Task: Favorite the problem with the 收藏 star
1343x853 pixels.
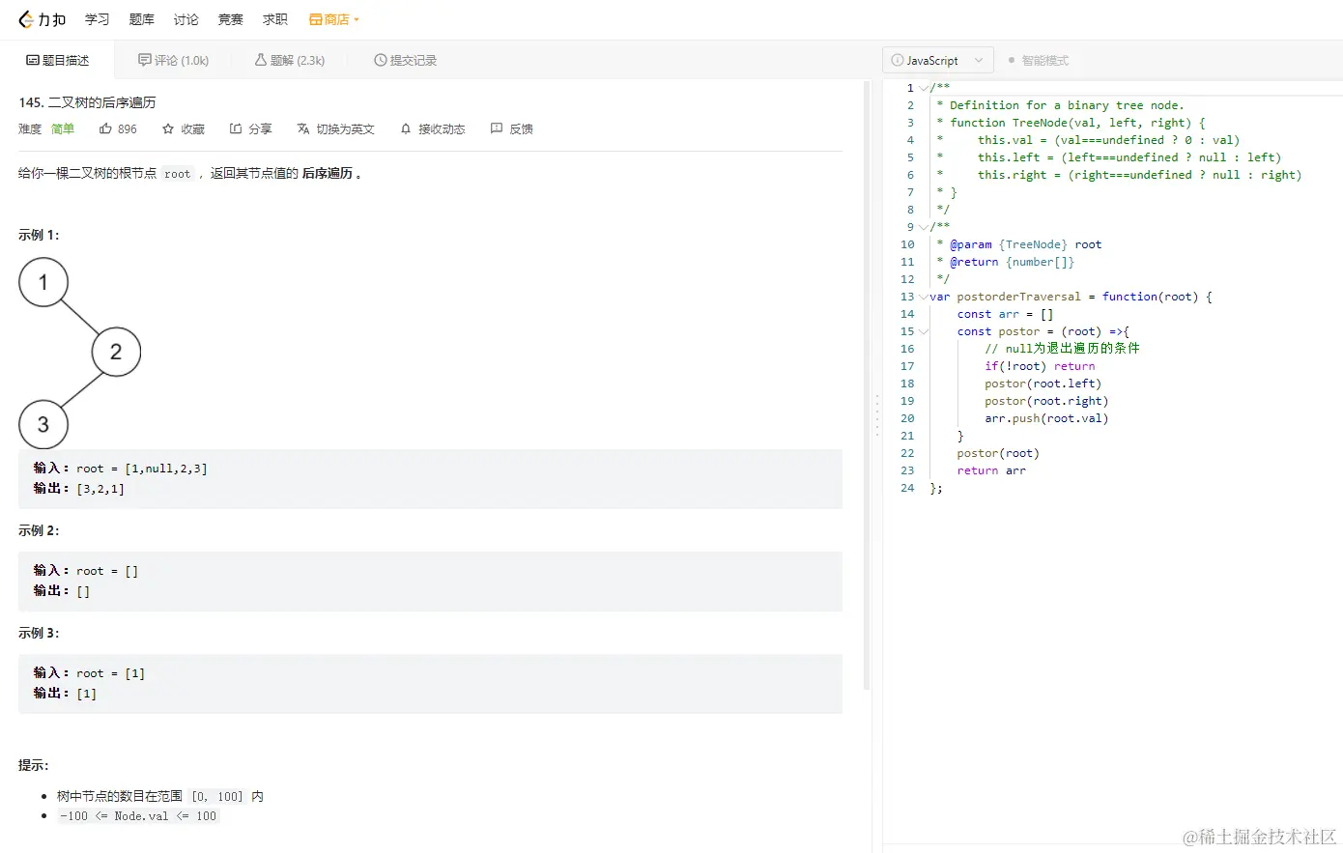Action: 184,128
